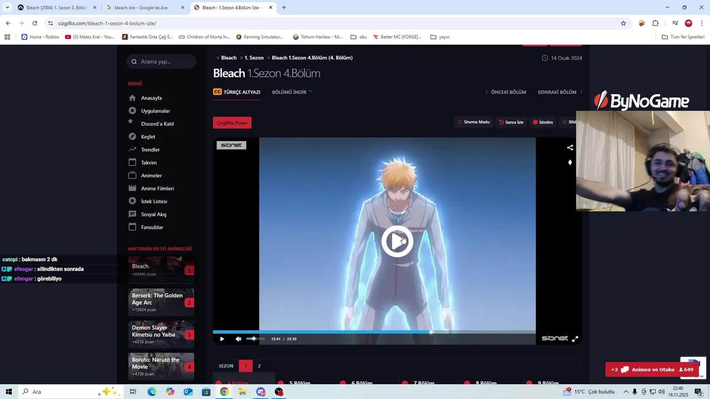Show hidden system tray icons
Screen dimensions: 710x399
[626, 392]
